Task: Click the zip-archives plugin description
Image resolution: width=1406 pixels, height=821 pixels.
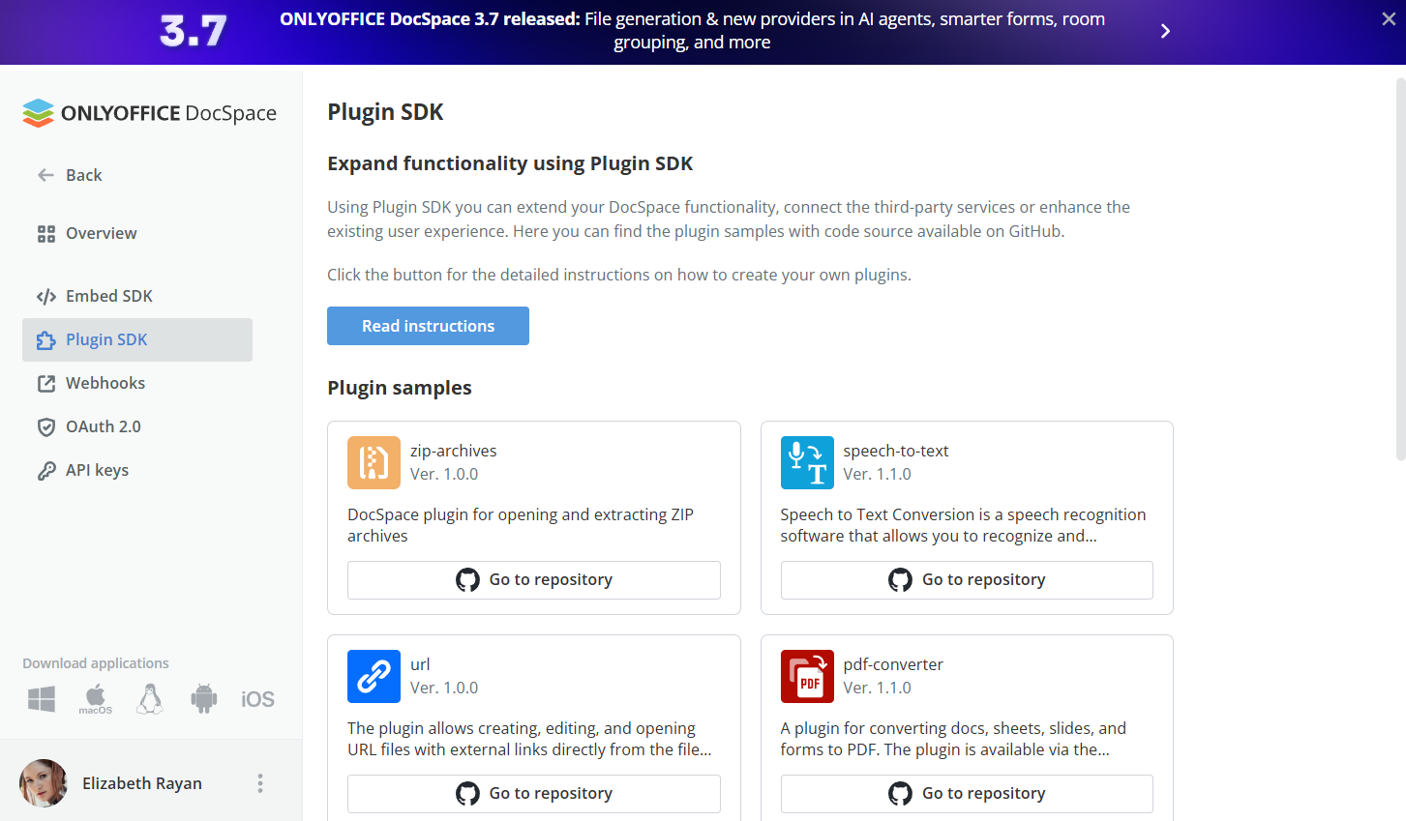Action: point(521,525)
